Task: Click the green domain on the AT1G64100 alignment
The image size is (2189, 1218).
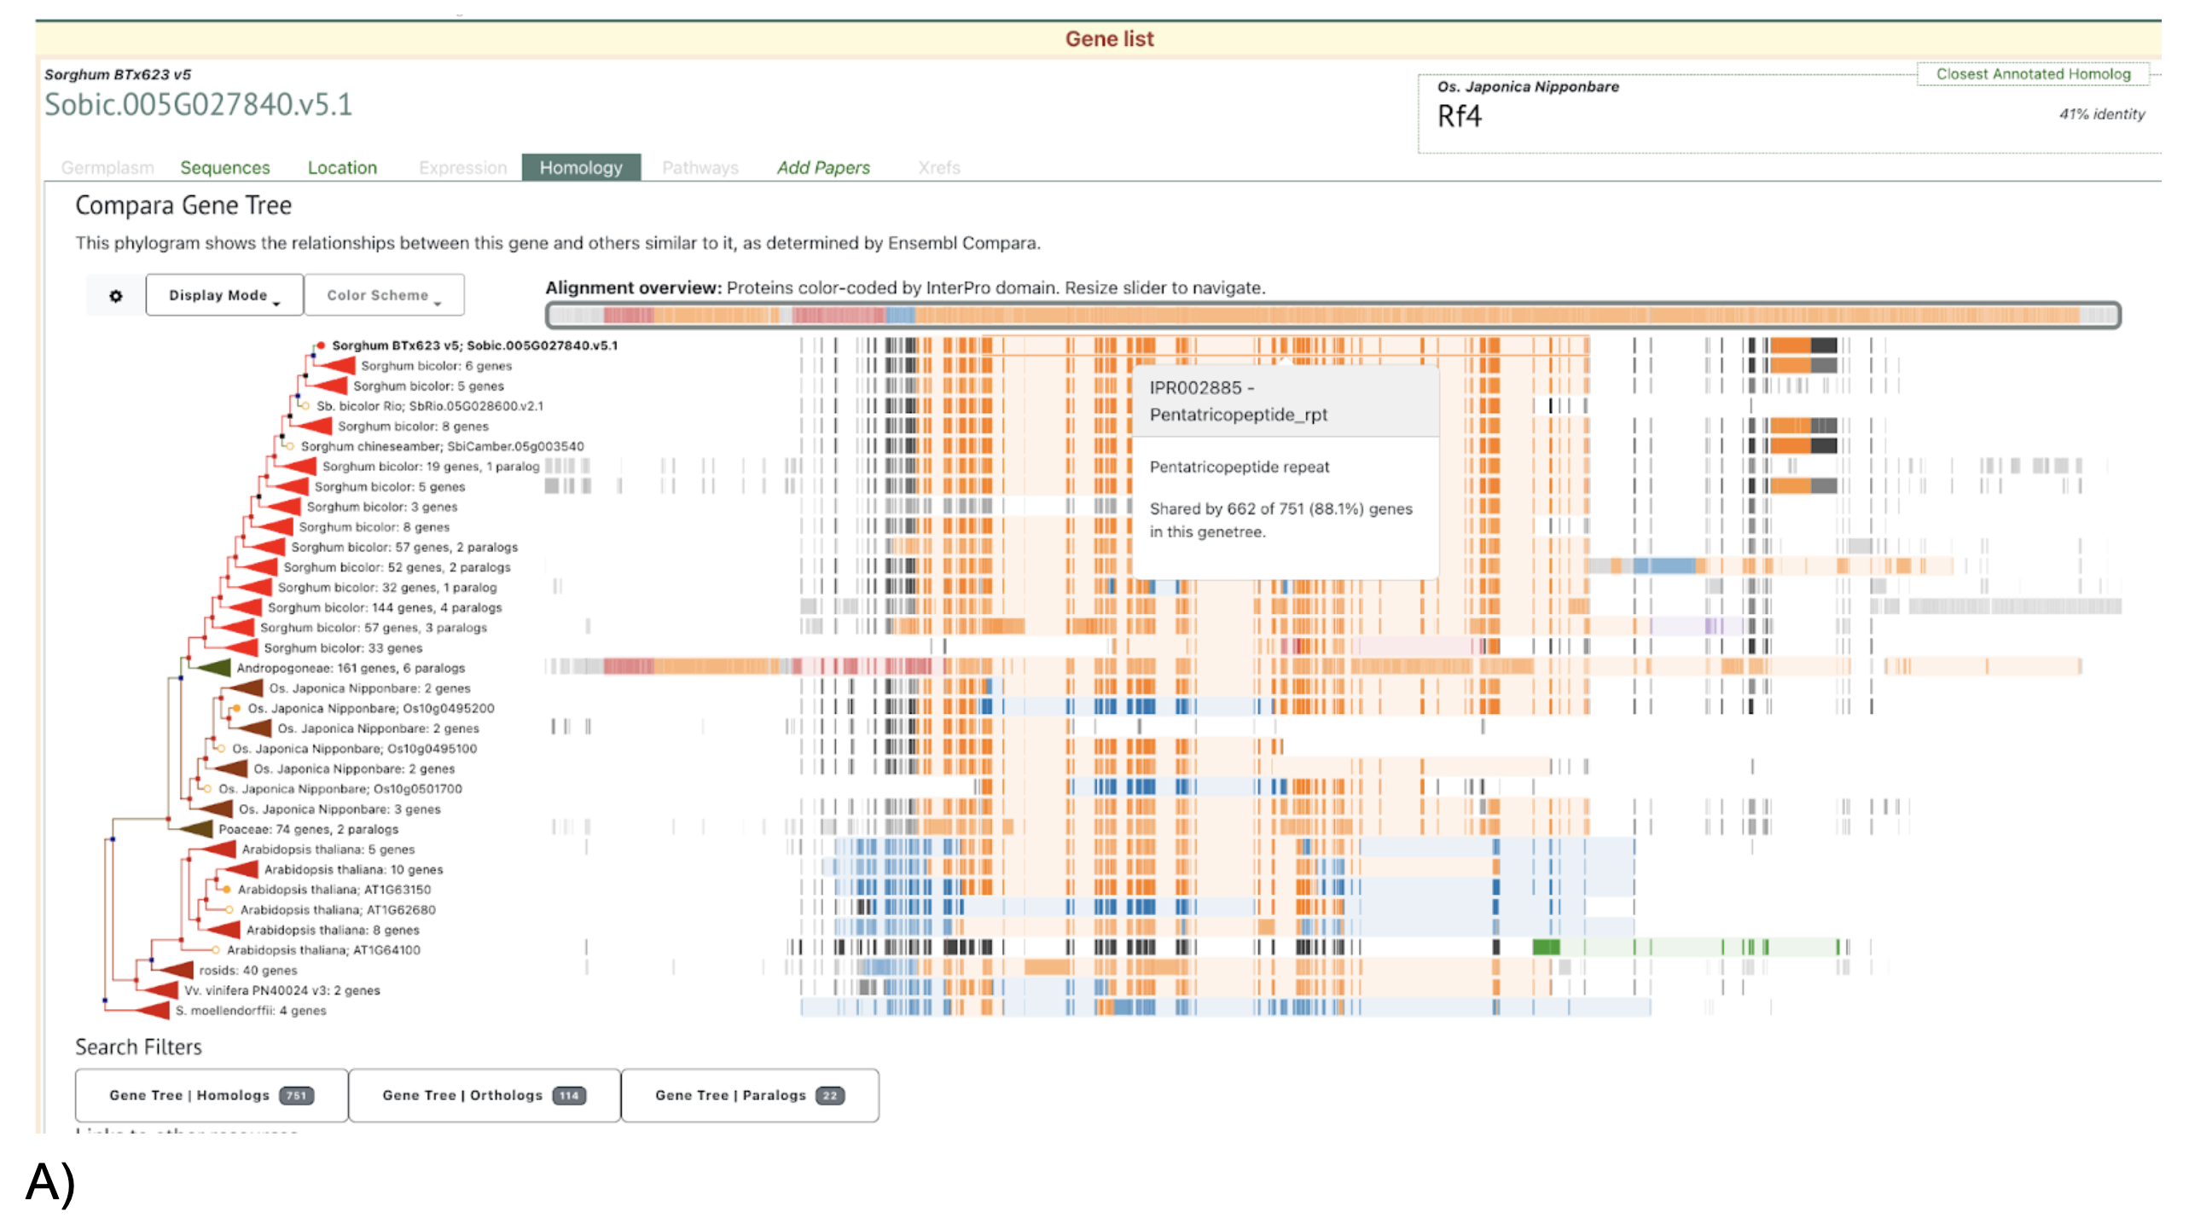Action: tap(1545, 948)
